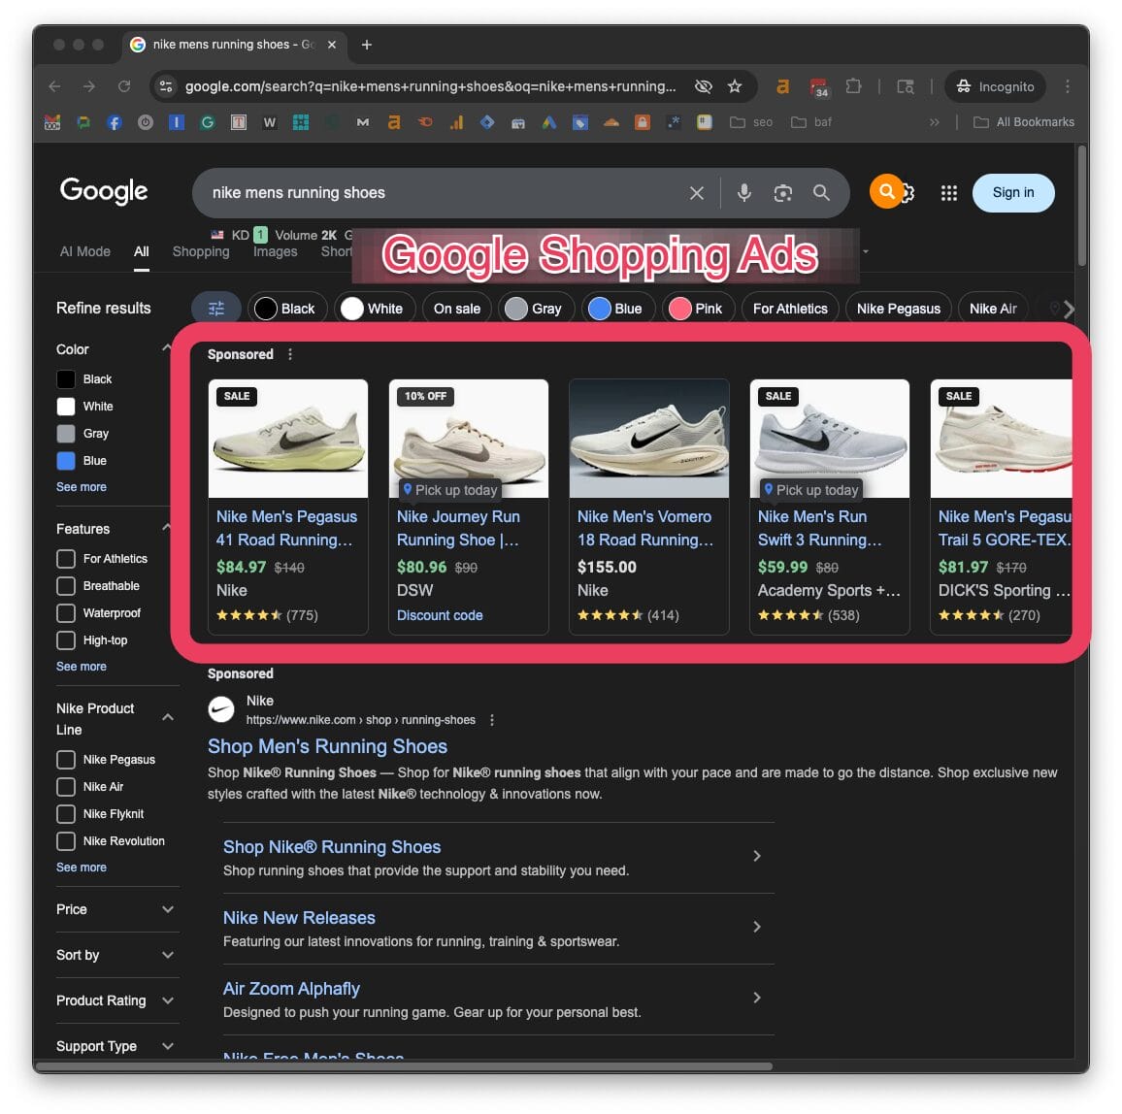
Task: Collapse the Nike Product Line section
Action: (168, 718)
